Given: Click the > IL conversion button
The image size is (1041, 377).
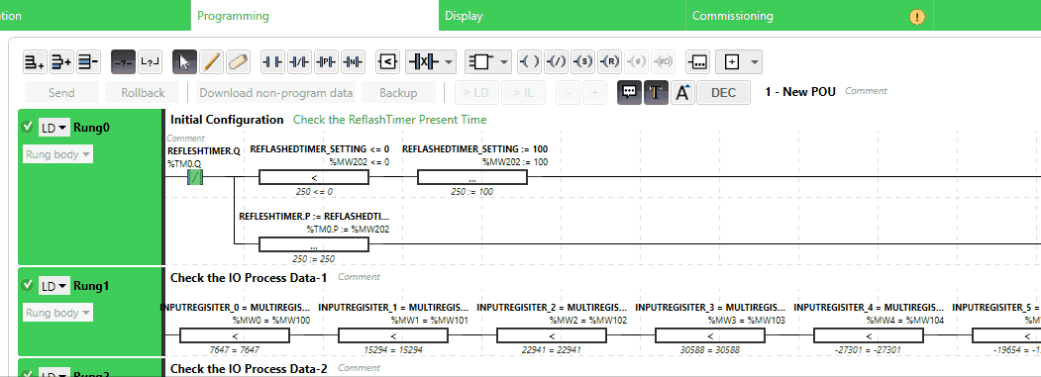Looking at the screenshot, I should pos(523,93).
